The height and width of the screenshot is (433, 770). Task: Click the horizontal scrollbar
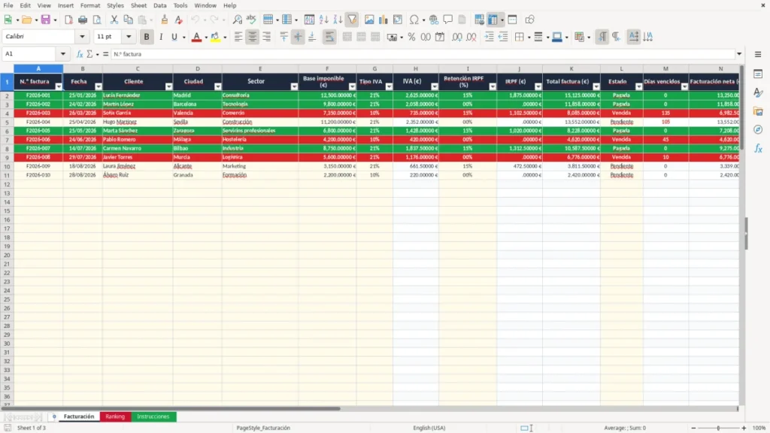pyautogui.click(x=171, y=408)
